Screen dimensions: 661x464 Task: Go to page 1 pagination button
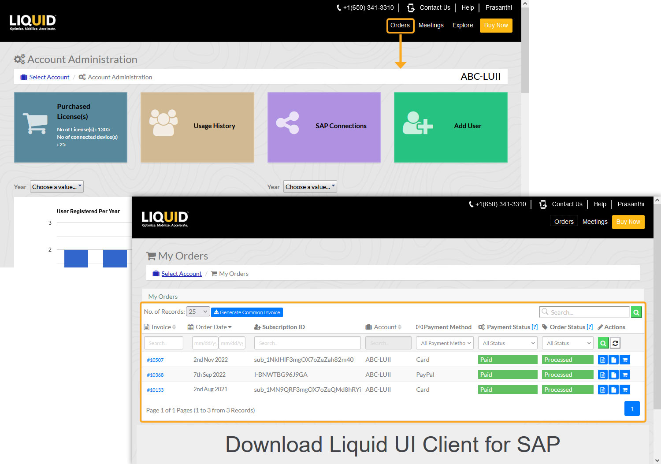[x=632, y=408]
